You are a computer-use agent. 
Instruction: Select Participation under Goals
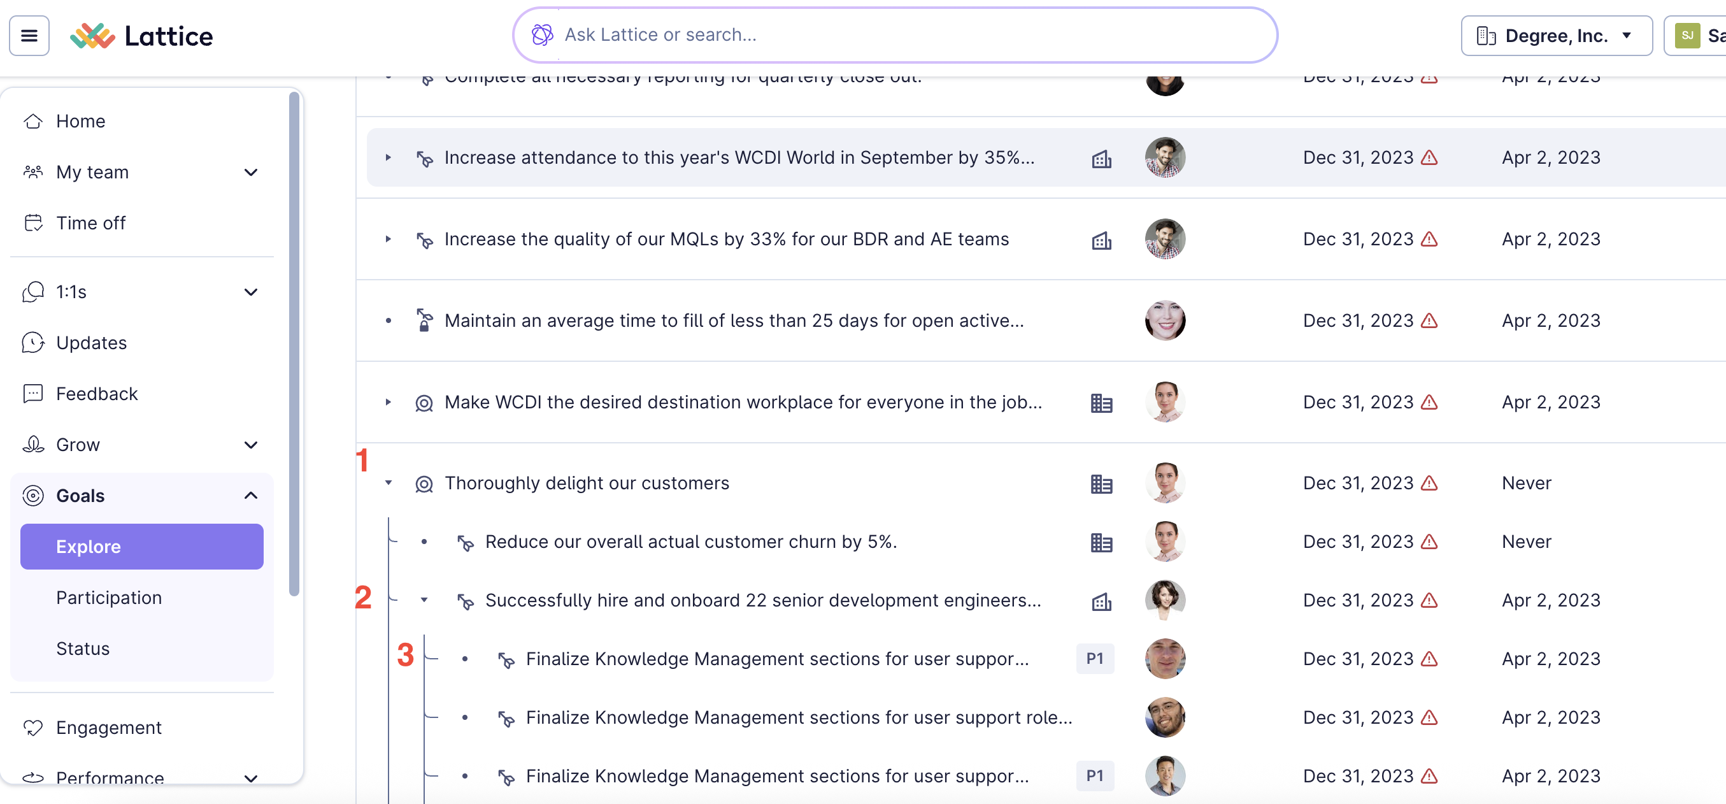(109, 598)
